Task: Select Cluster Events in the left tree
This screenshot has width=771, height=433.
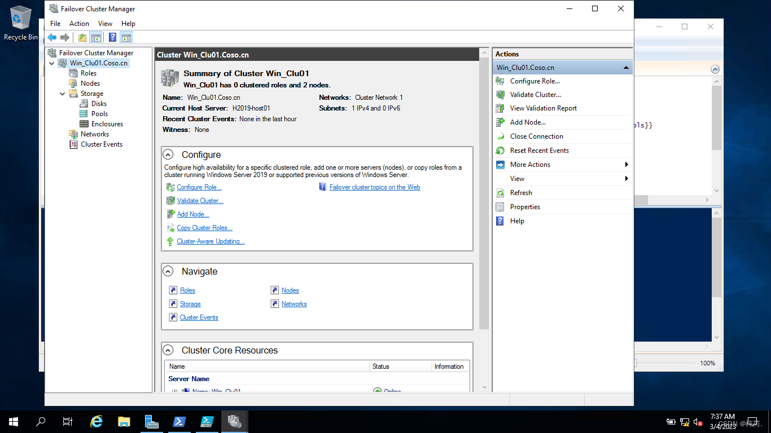Action: click(x=102, y=144)
